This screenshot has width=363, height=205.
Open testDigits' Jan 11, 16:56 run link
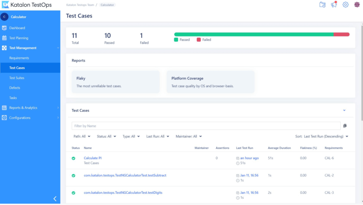[x=249, y=193]
